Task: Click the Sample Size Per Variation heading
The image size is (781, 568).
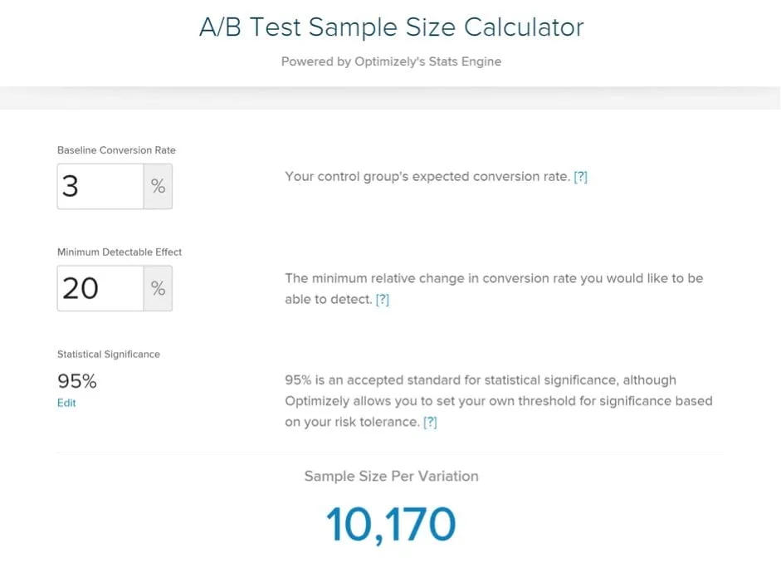Action: (392, 477)
